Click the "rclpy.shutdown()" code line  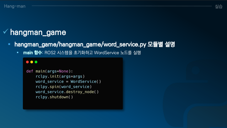click(54, 97)
